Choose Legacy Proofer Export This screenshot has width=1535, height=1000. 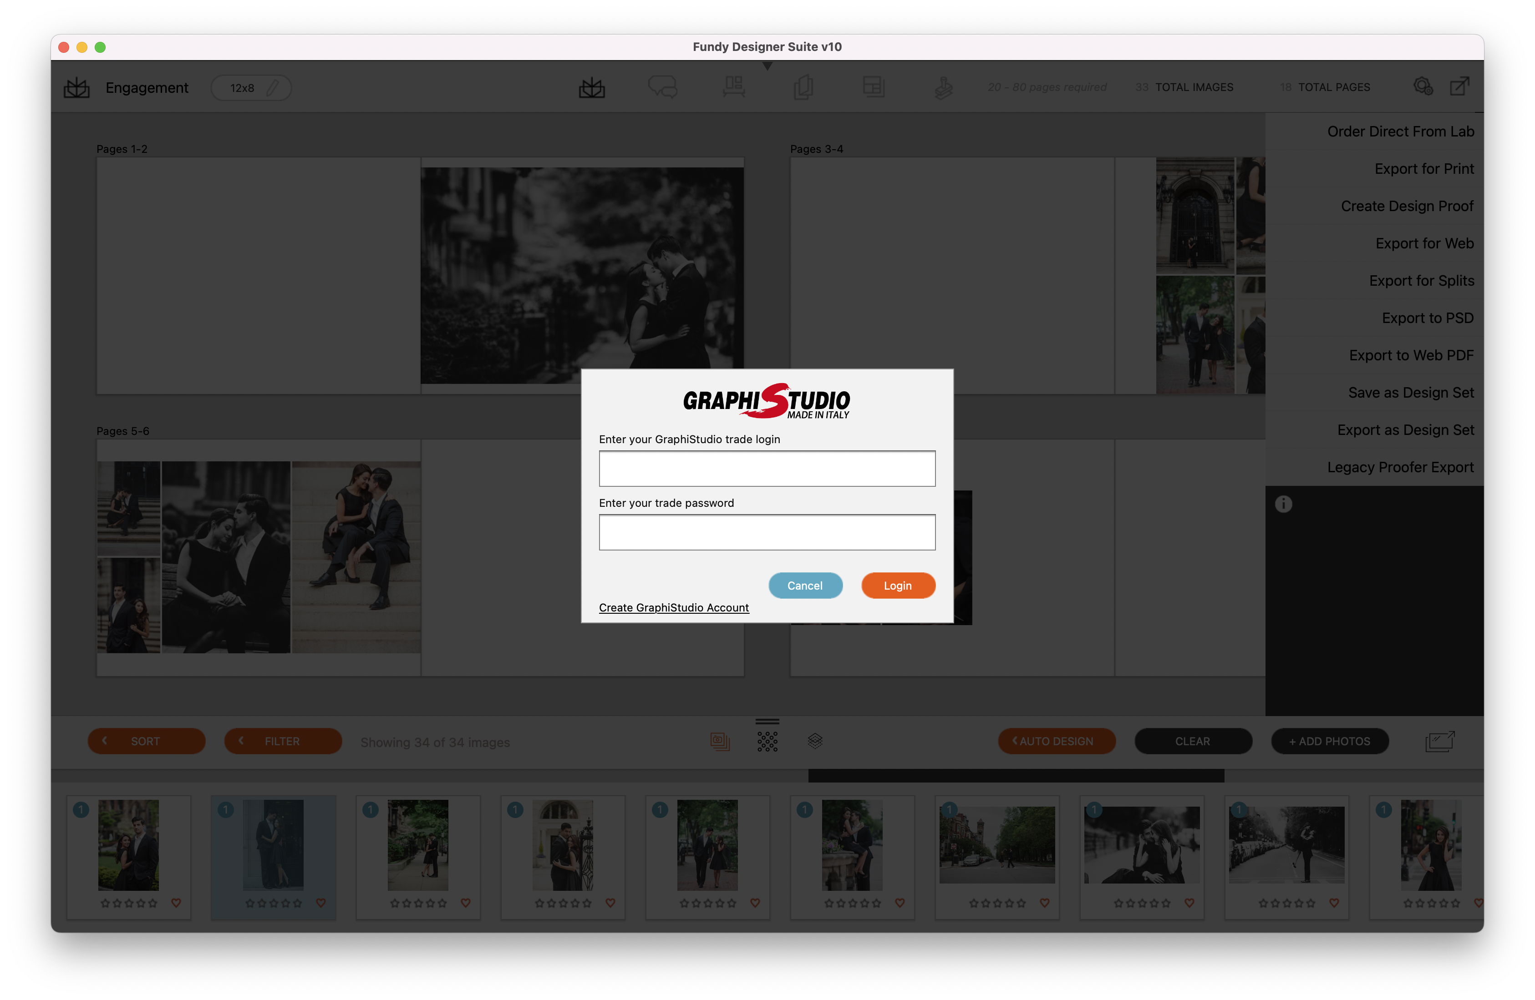1374,468
